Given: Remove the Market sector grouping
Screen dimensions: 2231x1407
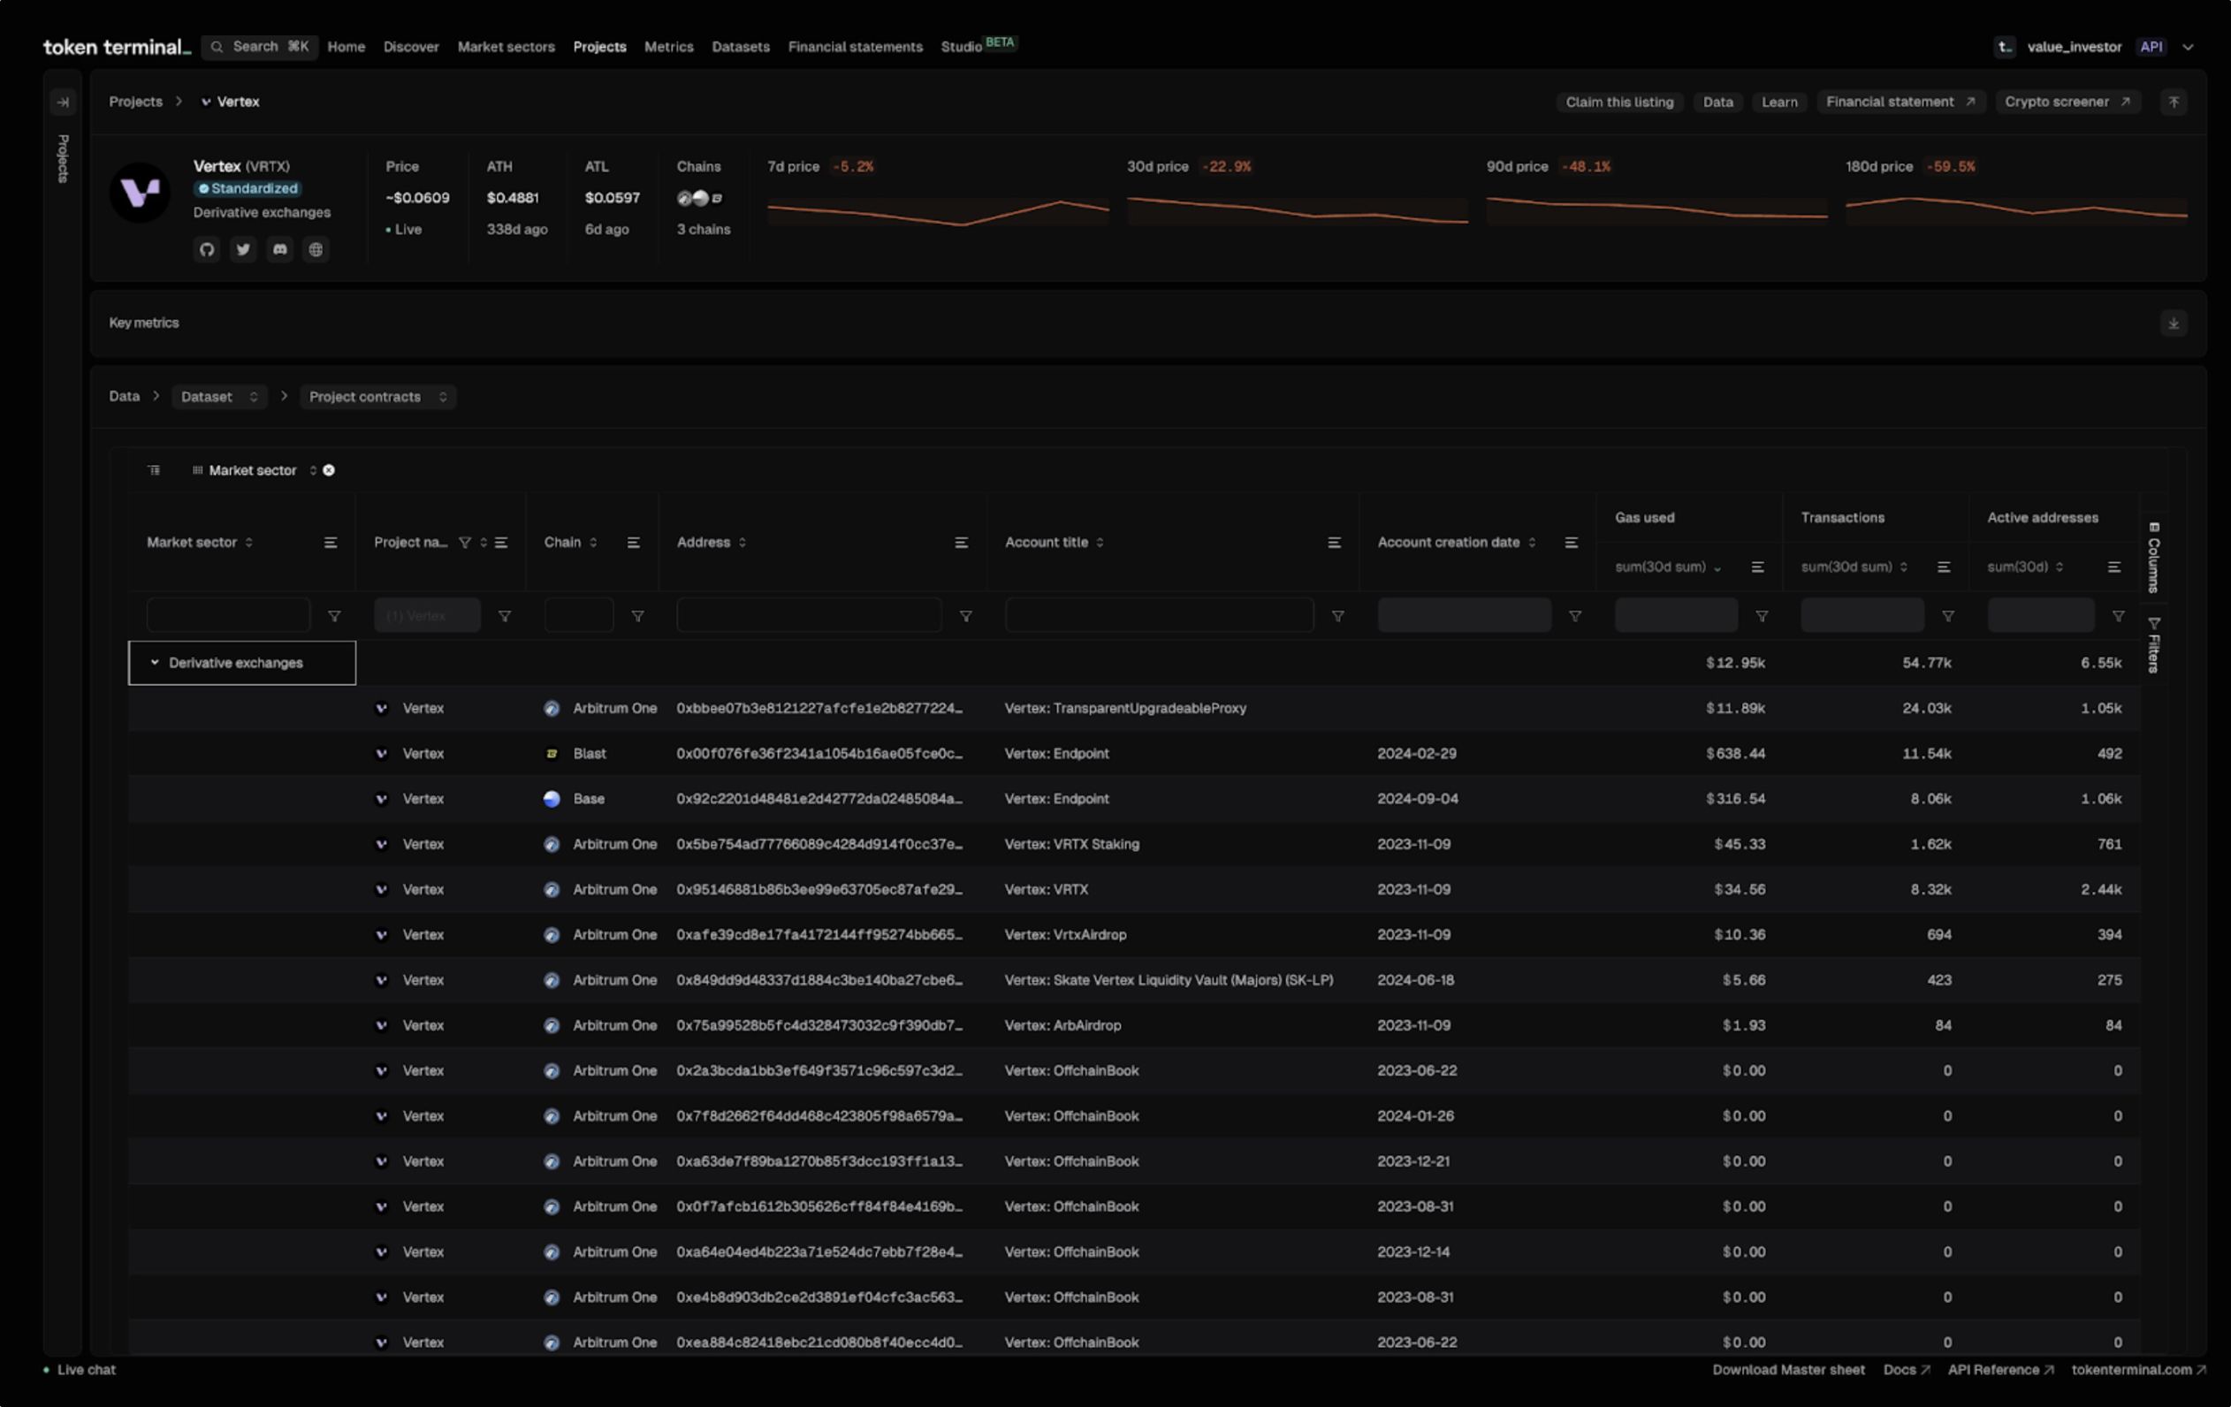Looking at the screenshot, I should (x=329, y=470).
